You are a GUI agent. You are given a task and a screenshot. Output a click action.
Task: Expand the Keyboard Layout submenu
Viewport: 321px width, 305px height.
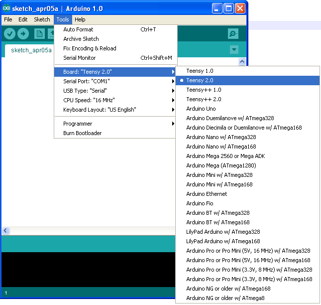point(115,110)
